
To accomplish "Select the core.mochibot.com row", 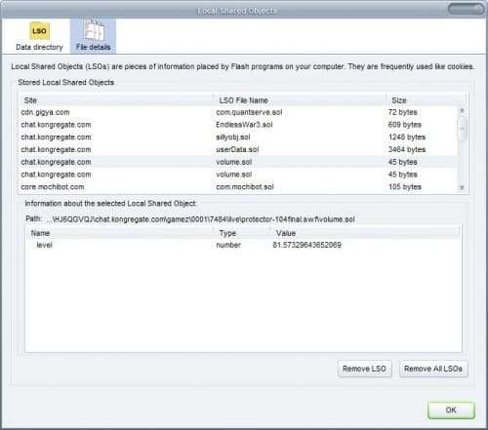I will [x=239, y=187].
